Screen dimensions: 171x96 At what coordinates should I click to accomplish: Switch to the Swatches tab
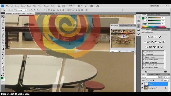(151, 15)
